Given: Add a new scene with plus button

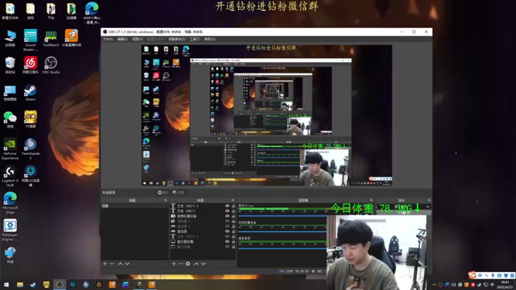Looking at the screenshot, I should tap(104, 264).
